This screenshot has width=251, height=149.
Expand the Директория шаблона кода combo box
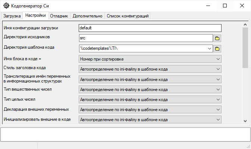[209, 49]
